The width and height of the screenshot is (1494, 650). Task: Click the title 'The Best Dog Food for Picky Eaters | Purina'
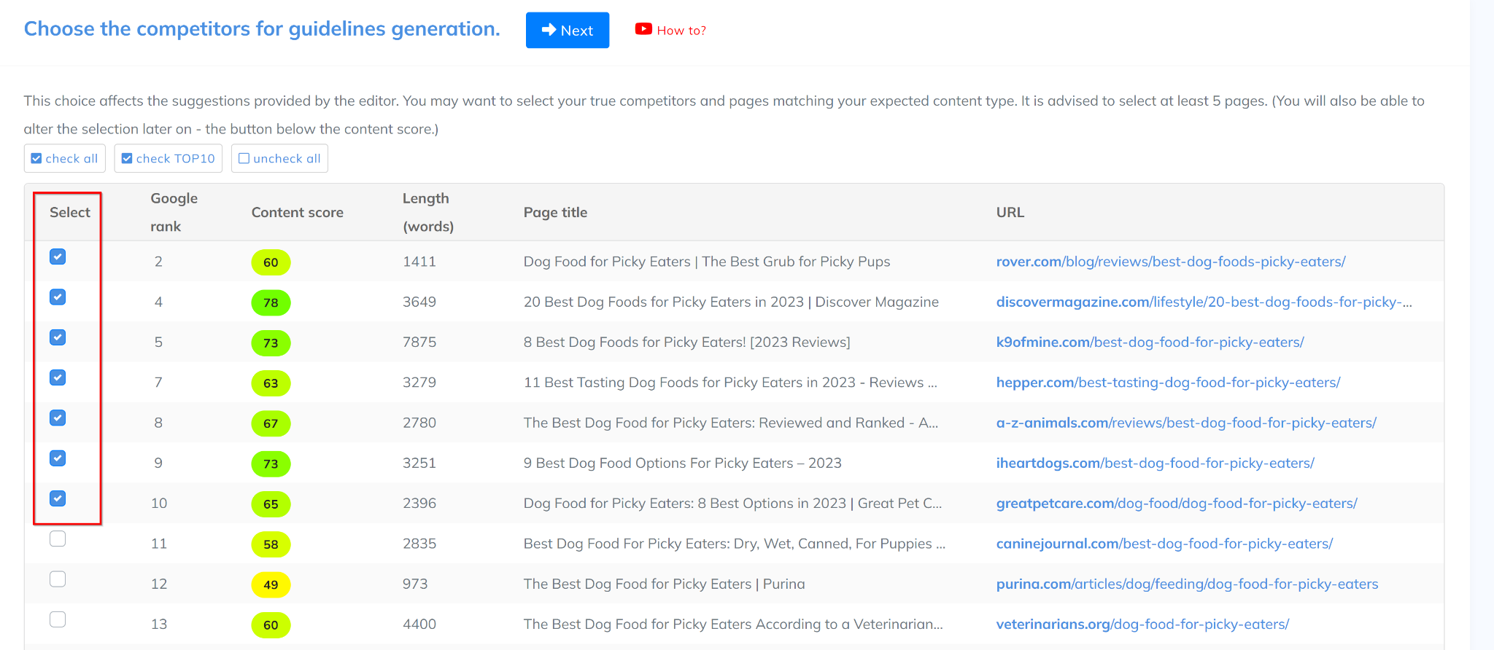(665, 584)
